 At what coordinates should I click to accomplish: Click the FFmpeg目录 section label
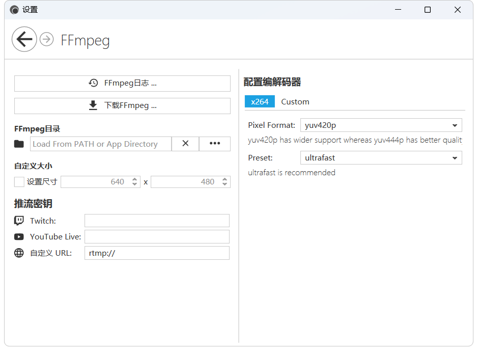(37, 129)
